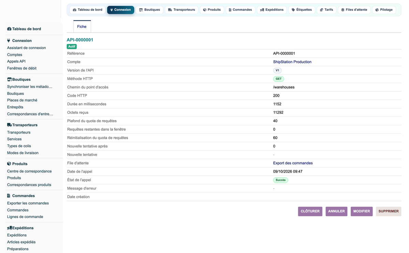Open Modes de livraison in the sidebar
This screenshot has height=253, width=409.
[x=23, y=153]
